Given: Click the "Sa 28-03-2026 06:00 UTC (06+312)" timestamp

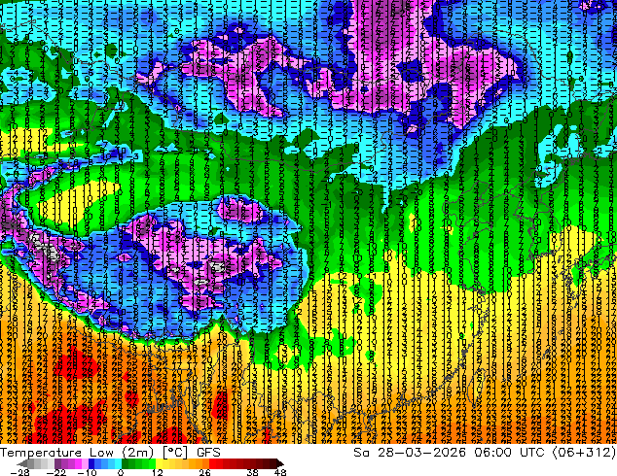Looking at the screenshot, I should [x=485, y=453].
